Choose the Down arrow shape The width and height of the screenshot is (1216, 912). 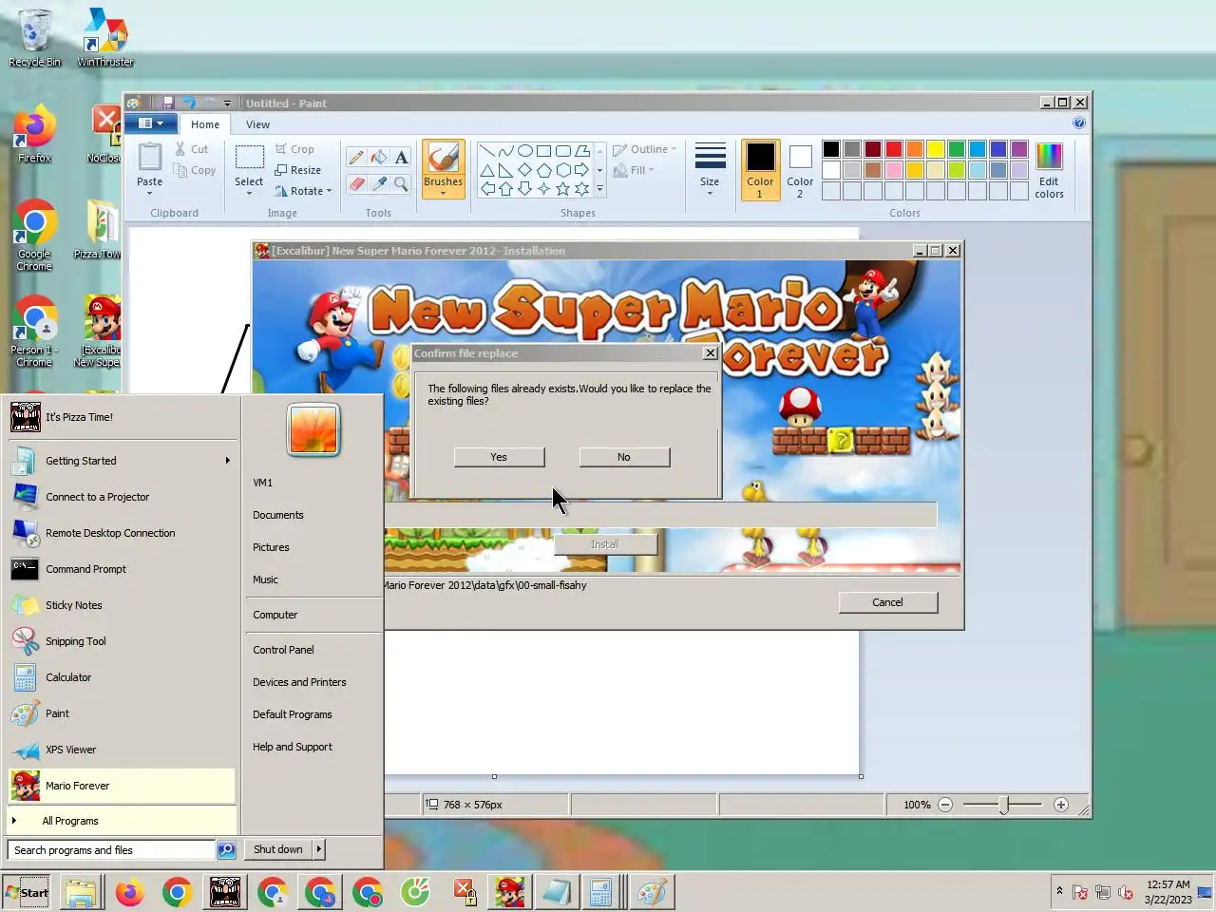click(x=524, y=189)
